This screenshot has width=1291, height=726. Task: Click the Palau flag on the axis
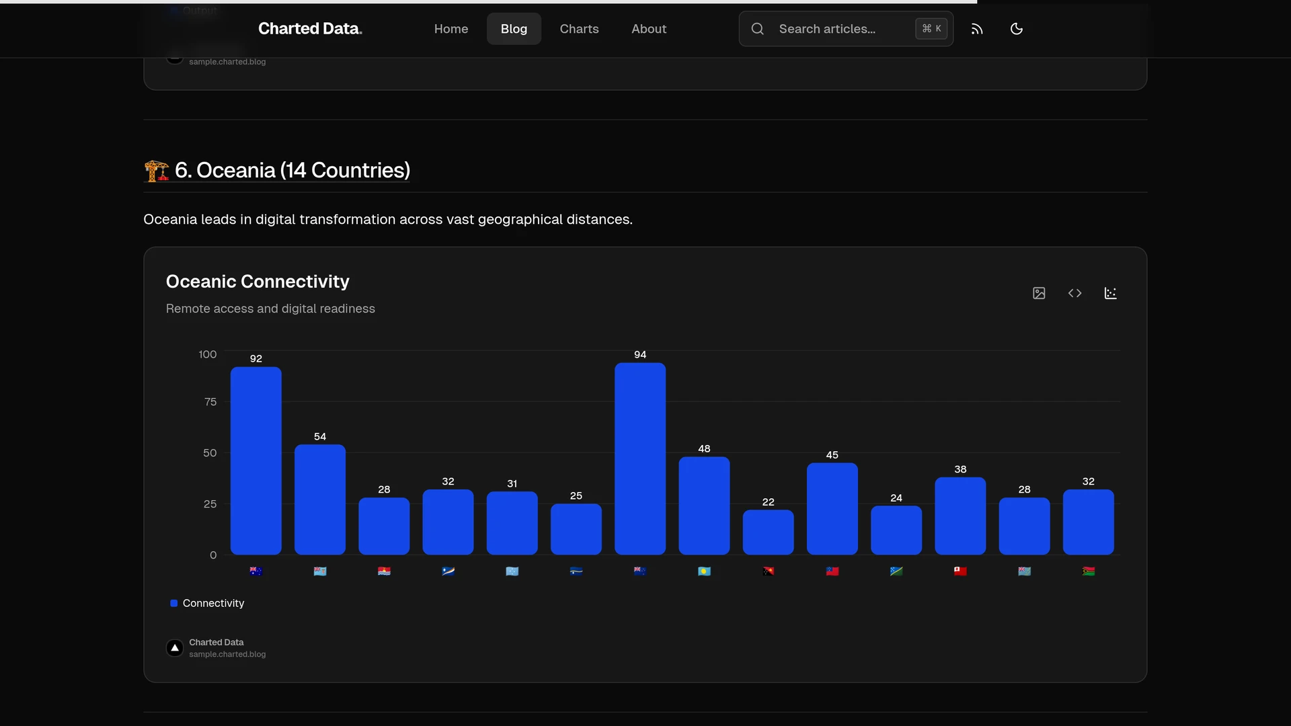(x=704, y=571)
